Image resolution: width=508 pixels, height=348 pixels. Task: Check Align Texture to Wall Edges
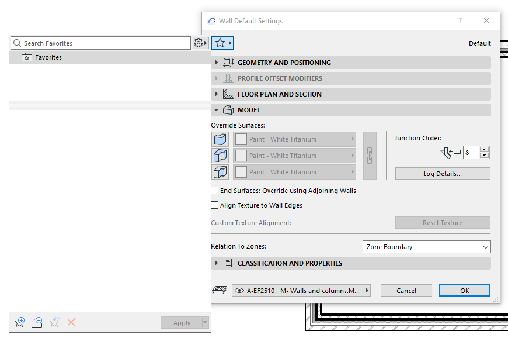[215, 205]
